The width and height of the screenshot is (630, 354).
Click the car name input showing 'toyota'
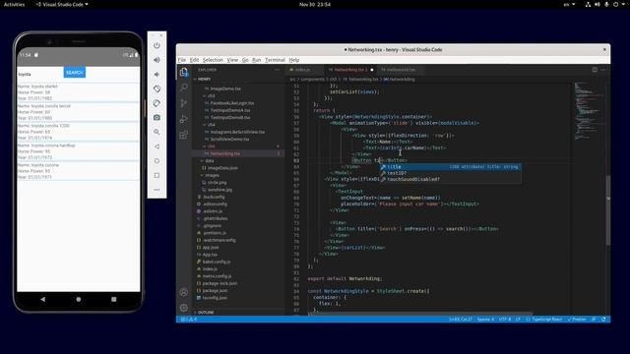[x=40, y=75]
